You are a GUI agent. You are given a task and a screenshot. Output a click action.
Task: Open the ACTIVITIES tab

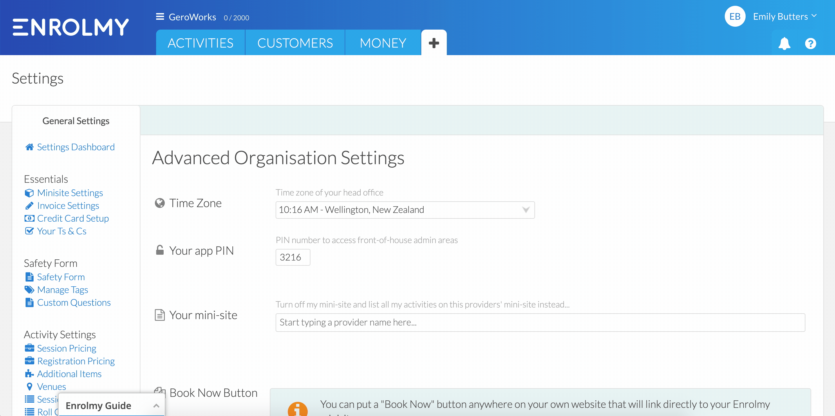click(200, 43)
